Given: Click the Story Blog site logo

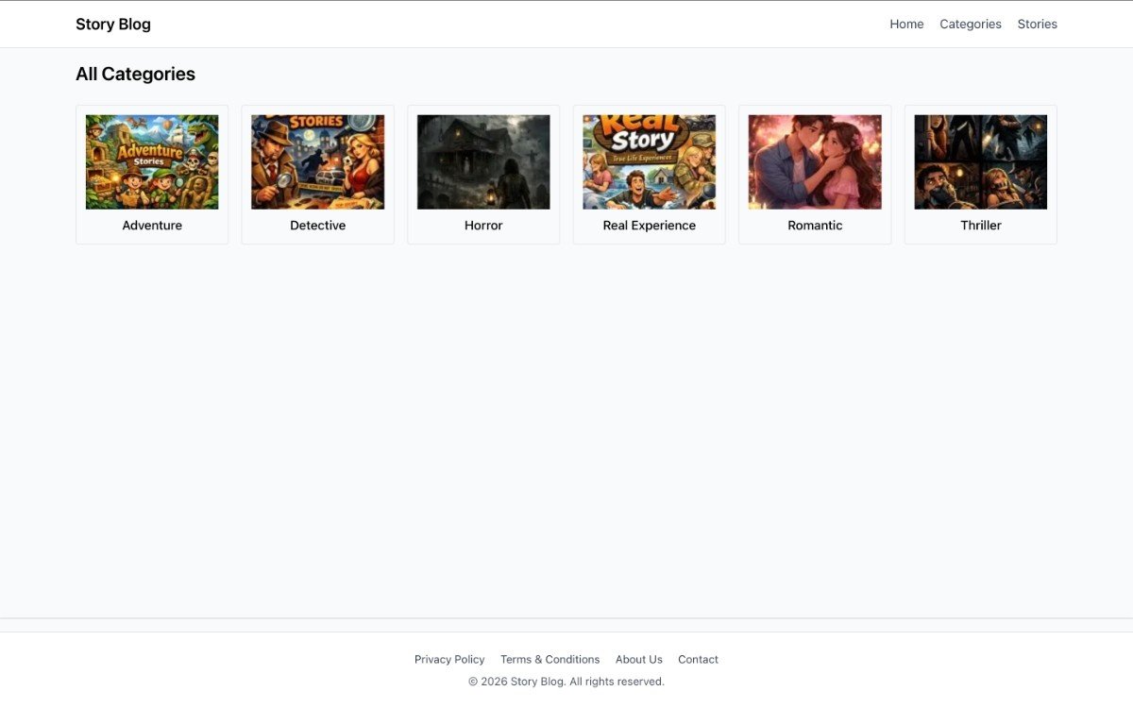Looking at the screenshot, I should 113,25.
